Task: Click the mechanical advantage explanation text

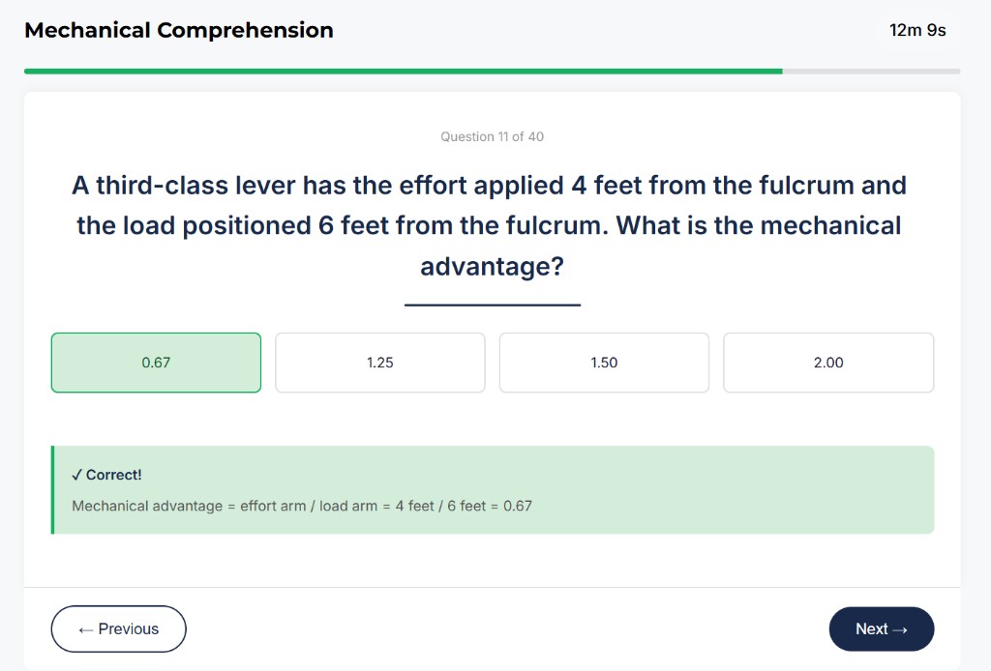Action: [x=304, y=506]
